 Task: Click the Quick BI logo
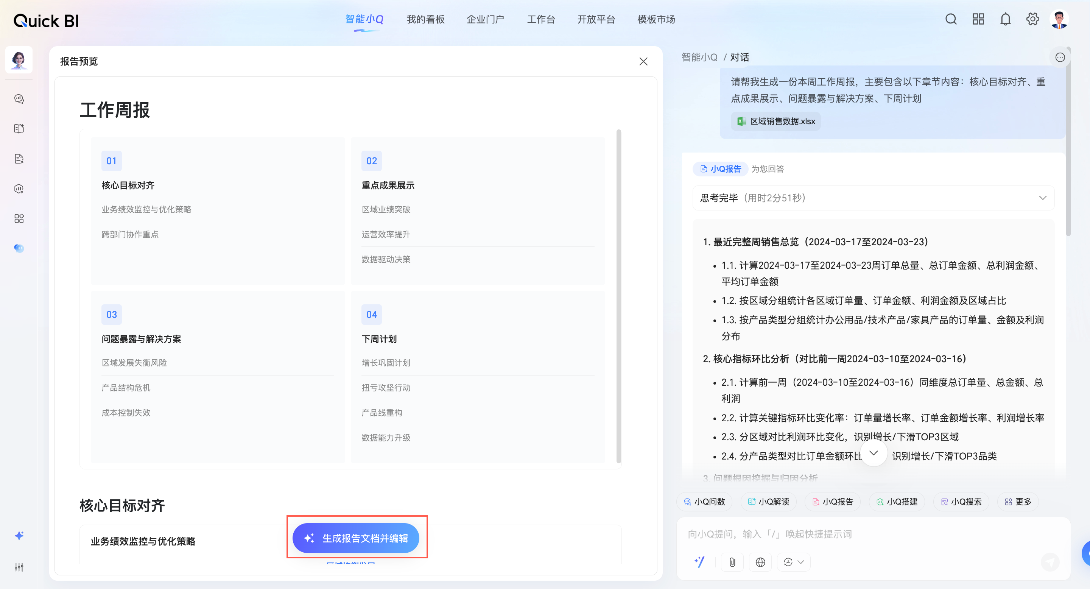[x=46, y=21]
